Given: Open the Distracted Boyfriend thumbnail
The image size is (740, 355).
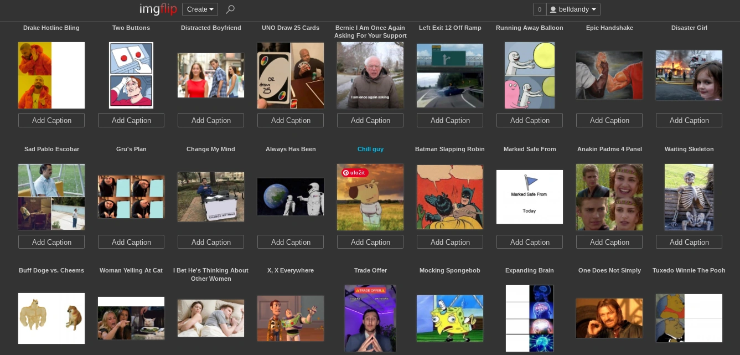Looking at the screenshot, I should pos(211,75).
